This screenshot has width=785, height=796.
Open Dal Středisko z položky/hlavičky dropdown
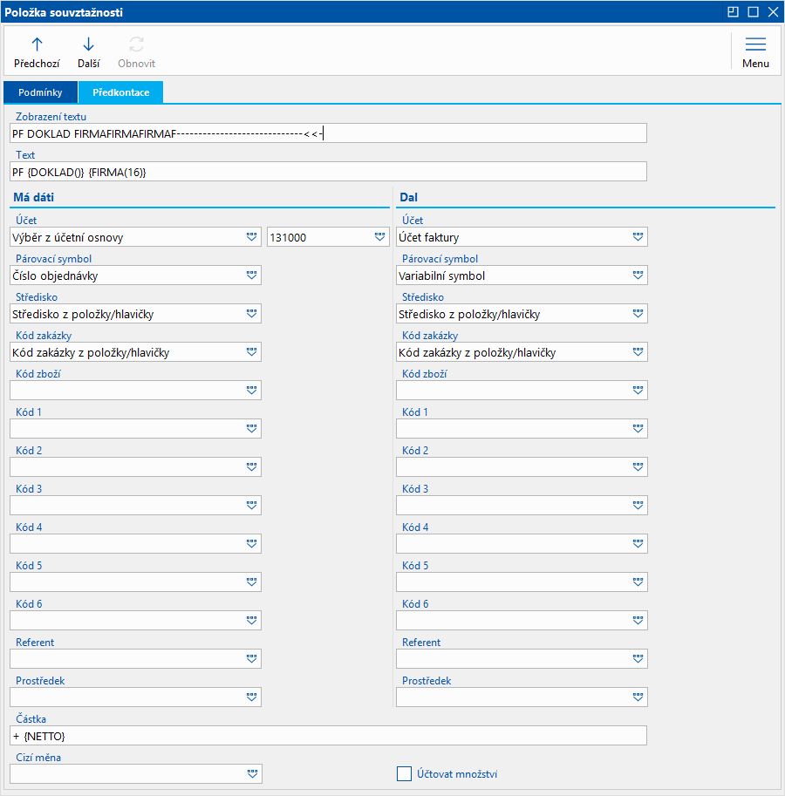[638, 314]
